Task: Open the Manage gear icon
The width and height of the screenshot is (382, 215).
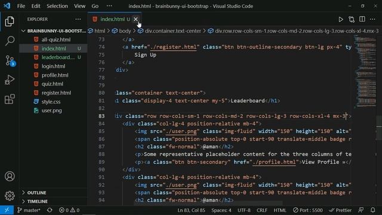Action: click(10, 196)
